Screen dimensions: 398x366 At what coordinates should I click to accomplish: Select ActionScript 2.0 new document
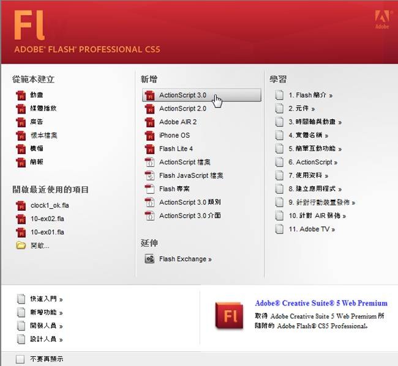[x=182, y=109]
